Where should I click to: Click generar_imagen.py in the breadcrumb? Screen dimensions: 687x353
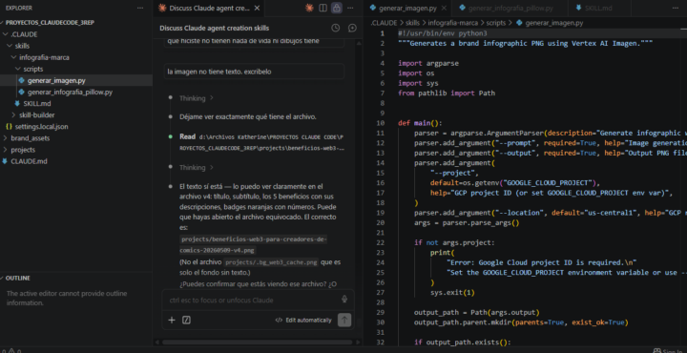554,23
